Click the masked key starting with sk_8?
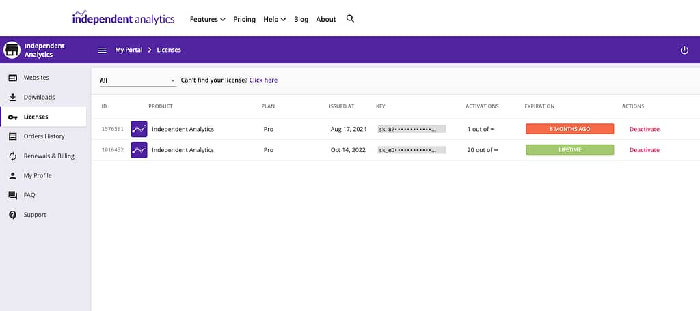700x311 pixels. coord(411,129)
